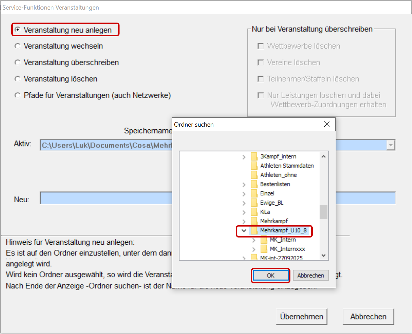The width and height of the screenshot is (412, 334).
Task: Collapse the Mehrkampf_U10_8 folder
Action: tap(244, 231)
